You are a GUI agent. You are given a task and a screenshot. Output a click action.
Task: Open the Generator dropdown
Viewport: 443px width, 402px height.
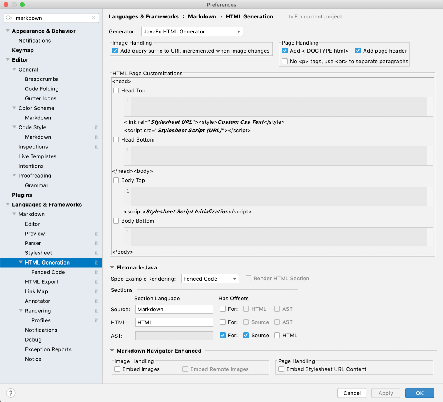click(192, 31)
